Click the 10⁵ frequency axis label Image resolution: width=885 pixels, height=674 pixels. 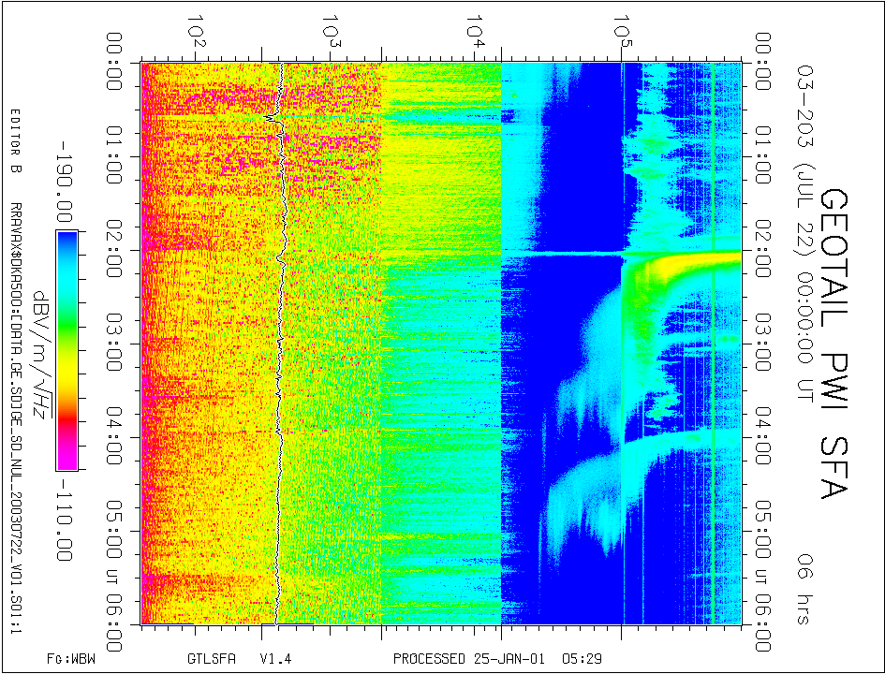622,32
